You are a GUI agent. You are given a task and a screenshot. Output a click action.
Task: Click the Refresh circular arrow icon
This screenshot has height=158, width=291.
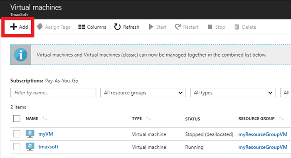click(117, 27)
